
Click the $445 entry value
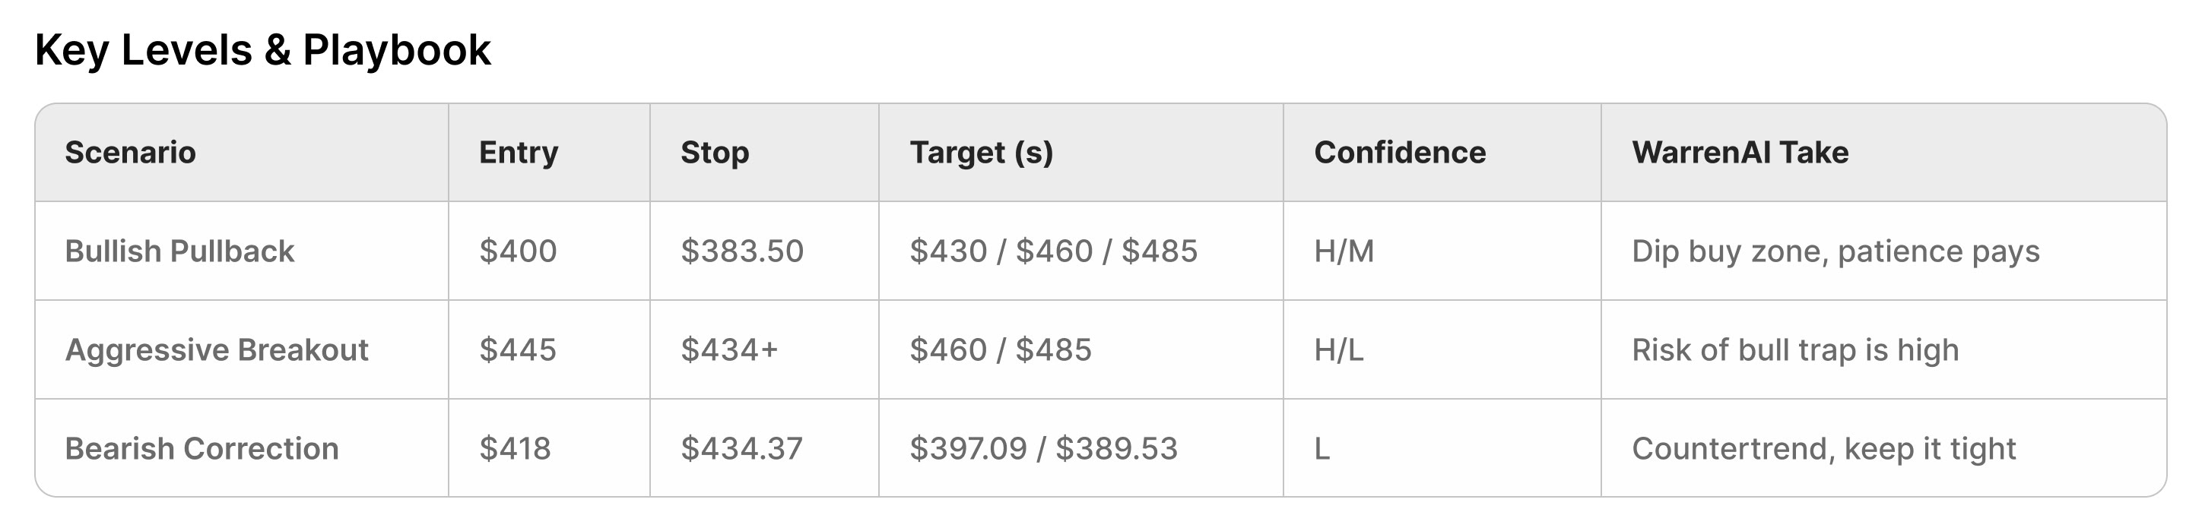coord(517,350)
